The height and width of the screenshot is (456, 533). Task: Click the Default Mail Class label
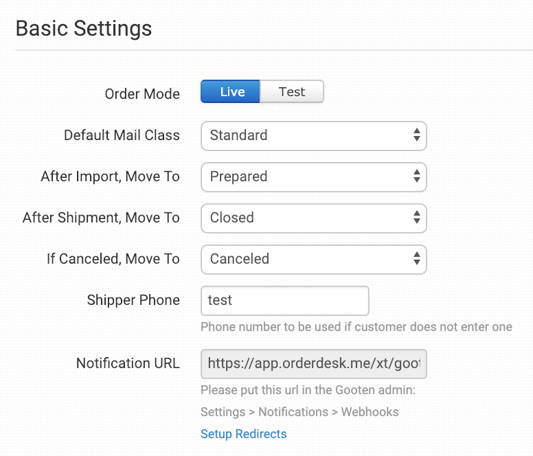pyautogui.click(x=122, y=135)
